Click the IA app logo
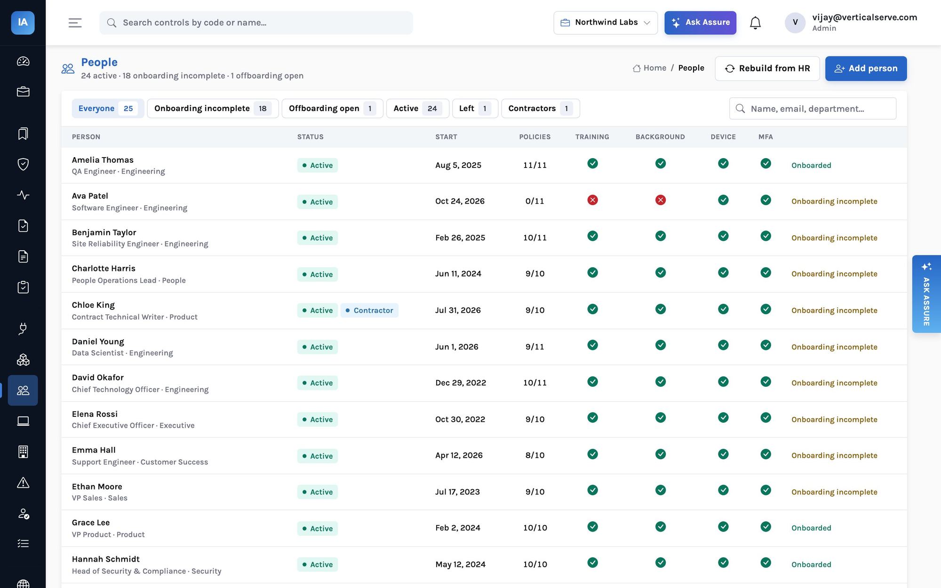This screenshot has height=588, width=941. pos(23,23)
